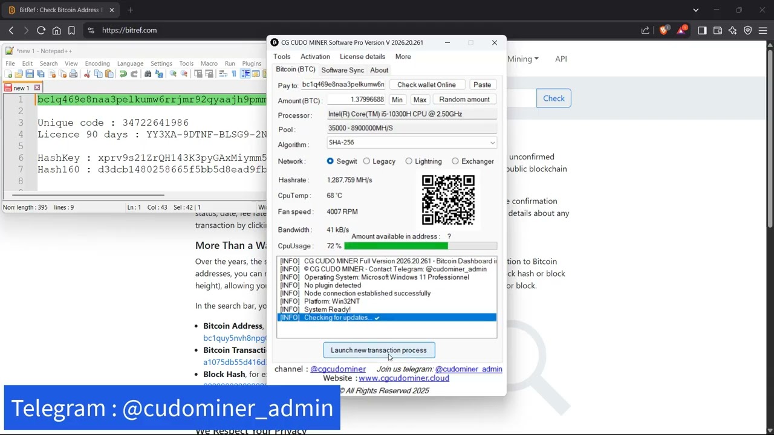Open Notepad++ Plugins menu
This screenshot has height=435, width=774.
252,63
